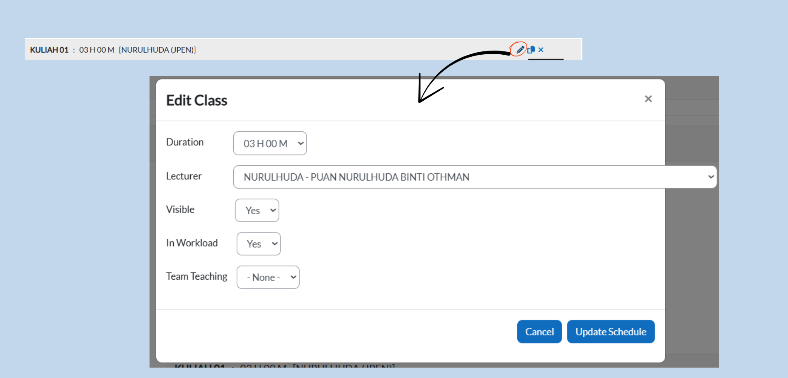788x378 pixels.
Task: Click the Team Teaching field label
Action: [x=196, y=276]
